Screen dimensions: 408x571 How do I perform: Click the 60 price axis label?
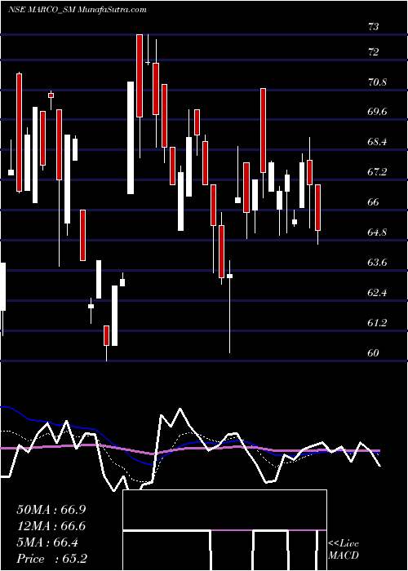coord(374,353)
